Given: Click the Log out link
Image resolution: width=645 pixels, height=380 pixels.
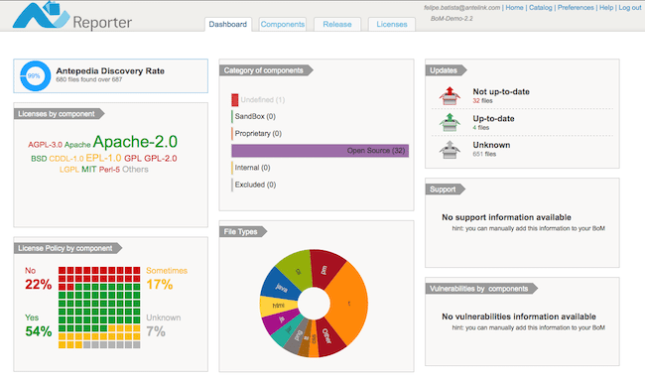Looking at the screenshot, I should click(x=630, y=7).
